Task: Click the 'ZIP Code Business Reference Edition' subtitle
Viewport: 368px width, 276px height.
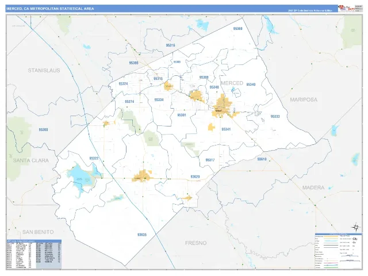Action: 310,10
